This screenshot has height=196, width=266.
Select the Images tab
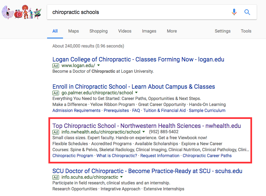coord(149,31)
